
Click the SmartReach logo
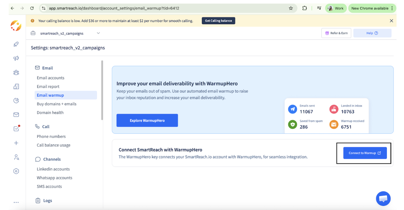tap(16, 25)
